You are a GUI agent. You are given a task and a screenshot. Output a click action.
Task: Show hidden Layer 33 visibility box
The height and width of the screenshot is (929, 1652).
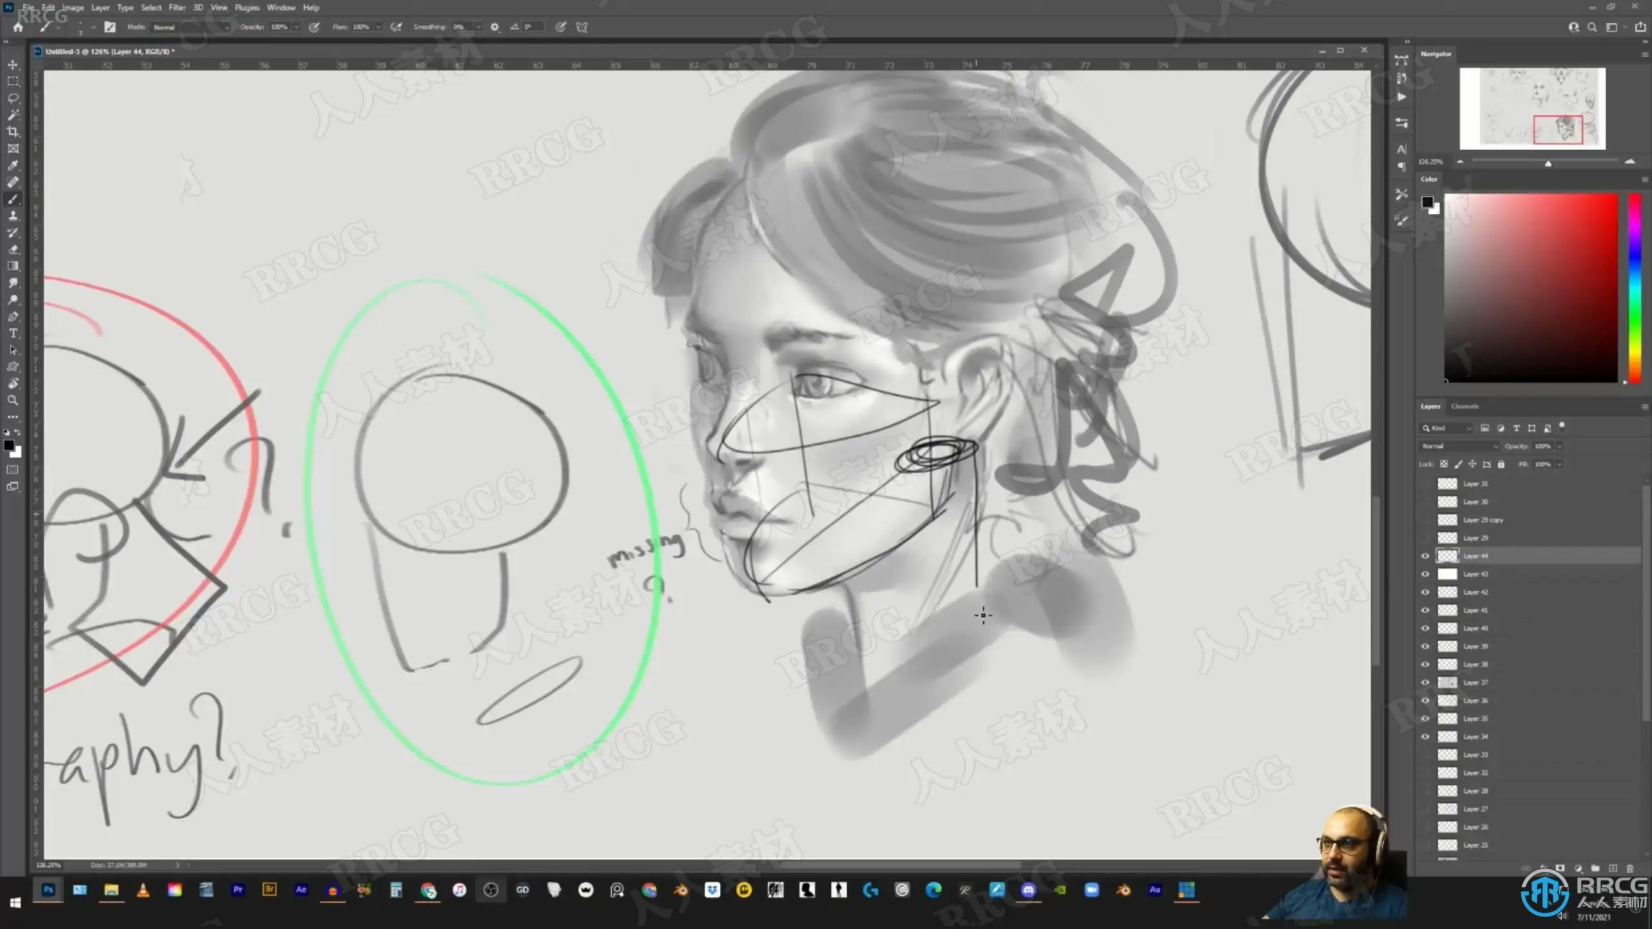pos(1425,754)
